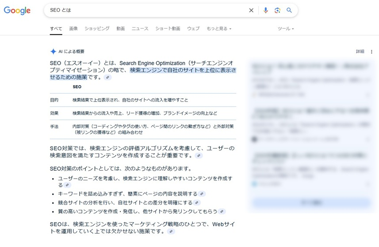Switch to the ショッピング tab
Image resolution: width=379 pixels, height=247 pixels.
pyautogui.click(x=97, y=29)
